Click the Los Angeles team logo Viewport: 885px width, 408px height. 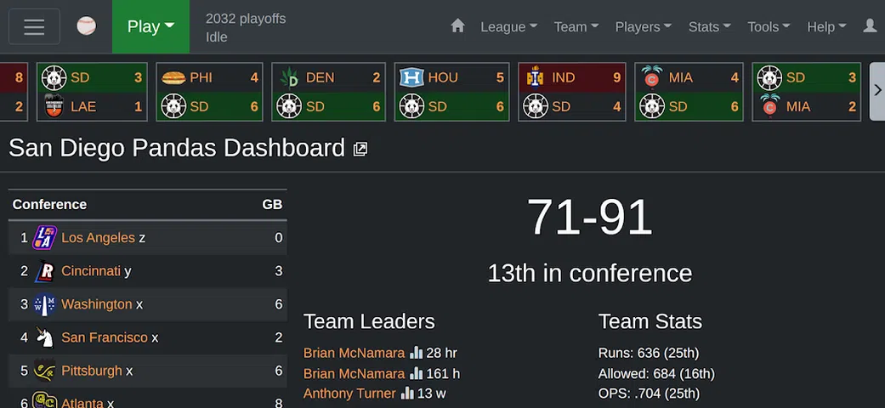pyautogui.click(x=44, y=238)
